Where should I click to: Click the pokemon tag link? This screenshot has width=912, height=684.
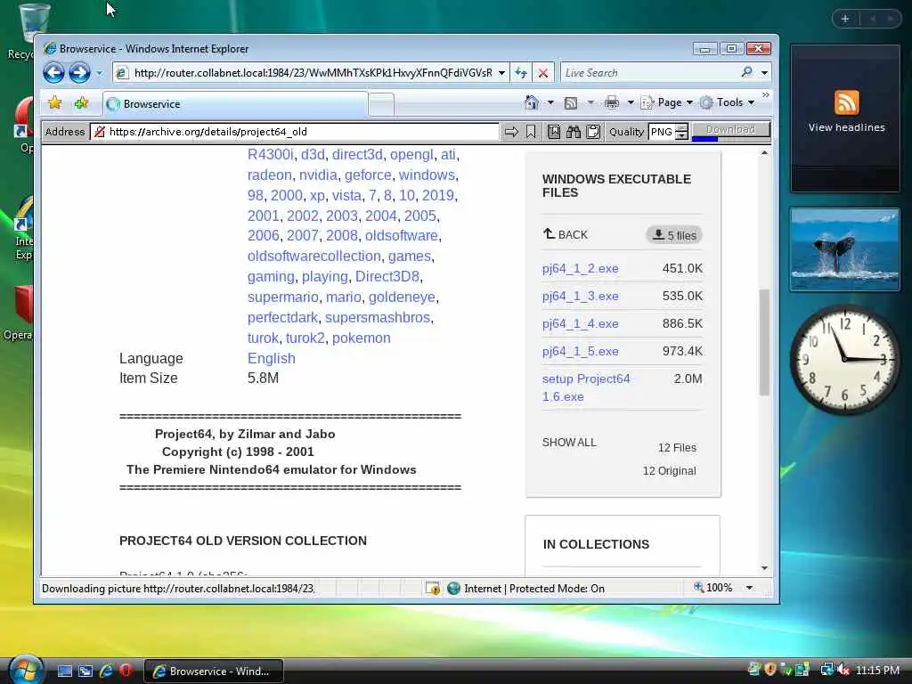tap(362, 338)
